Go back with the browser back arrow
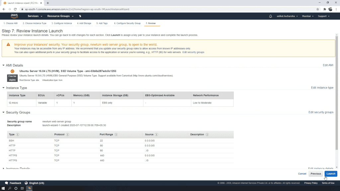This screenshot has width=340, height=191. point(4,9)
